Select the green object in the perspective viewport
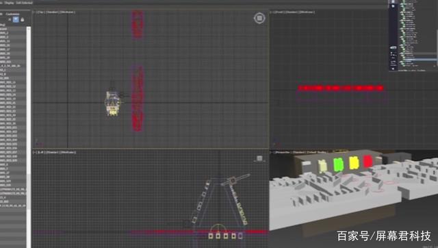The height and width of the screenshot is (248, 438). click(338, 164)
